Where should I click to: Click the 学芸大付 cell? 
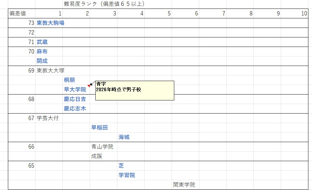(49, 118)
